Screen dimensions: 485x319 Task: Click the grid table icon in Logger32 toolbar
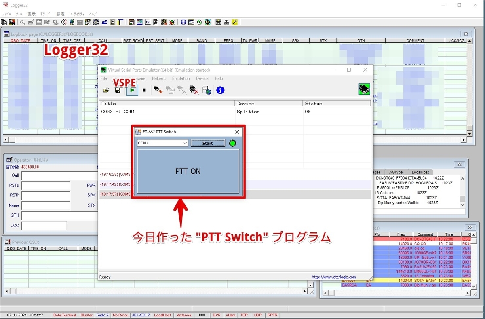pos(80,22)
